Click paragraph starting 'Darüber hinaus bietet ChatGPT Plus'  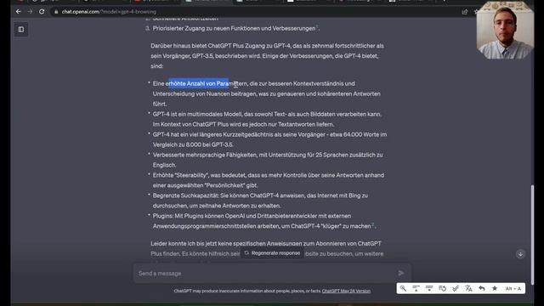268,56
